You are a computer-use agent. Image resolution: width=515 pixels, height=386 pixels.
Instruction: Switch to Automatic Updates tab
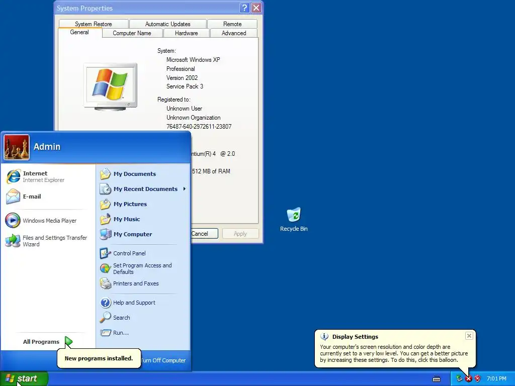point(168,24)
